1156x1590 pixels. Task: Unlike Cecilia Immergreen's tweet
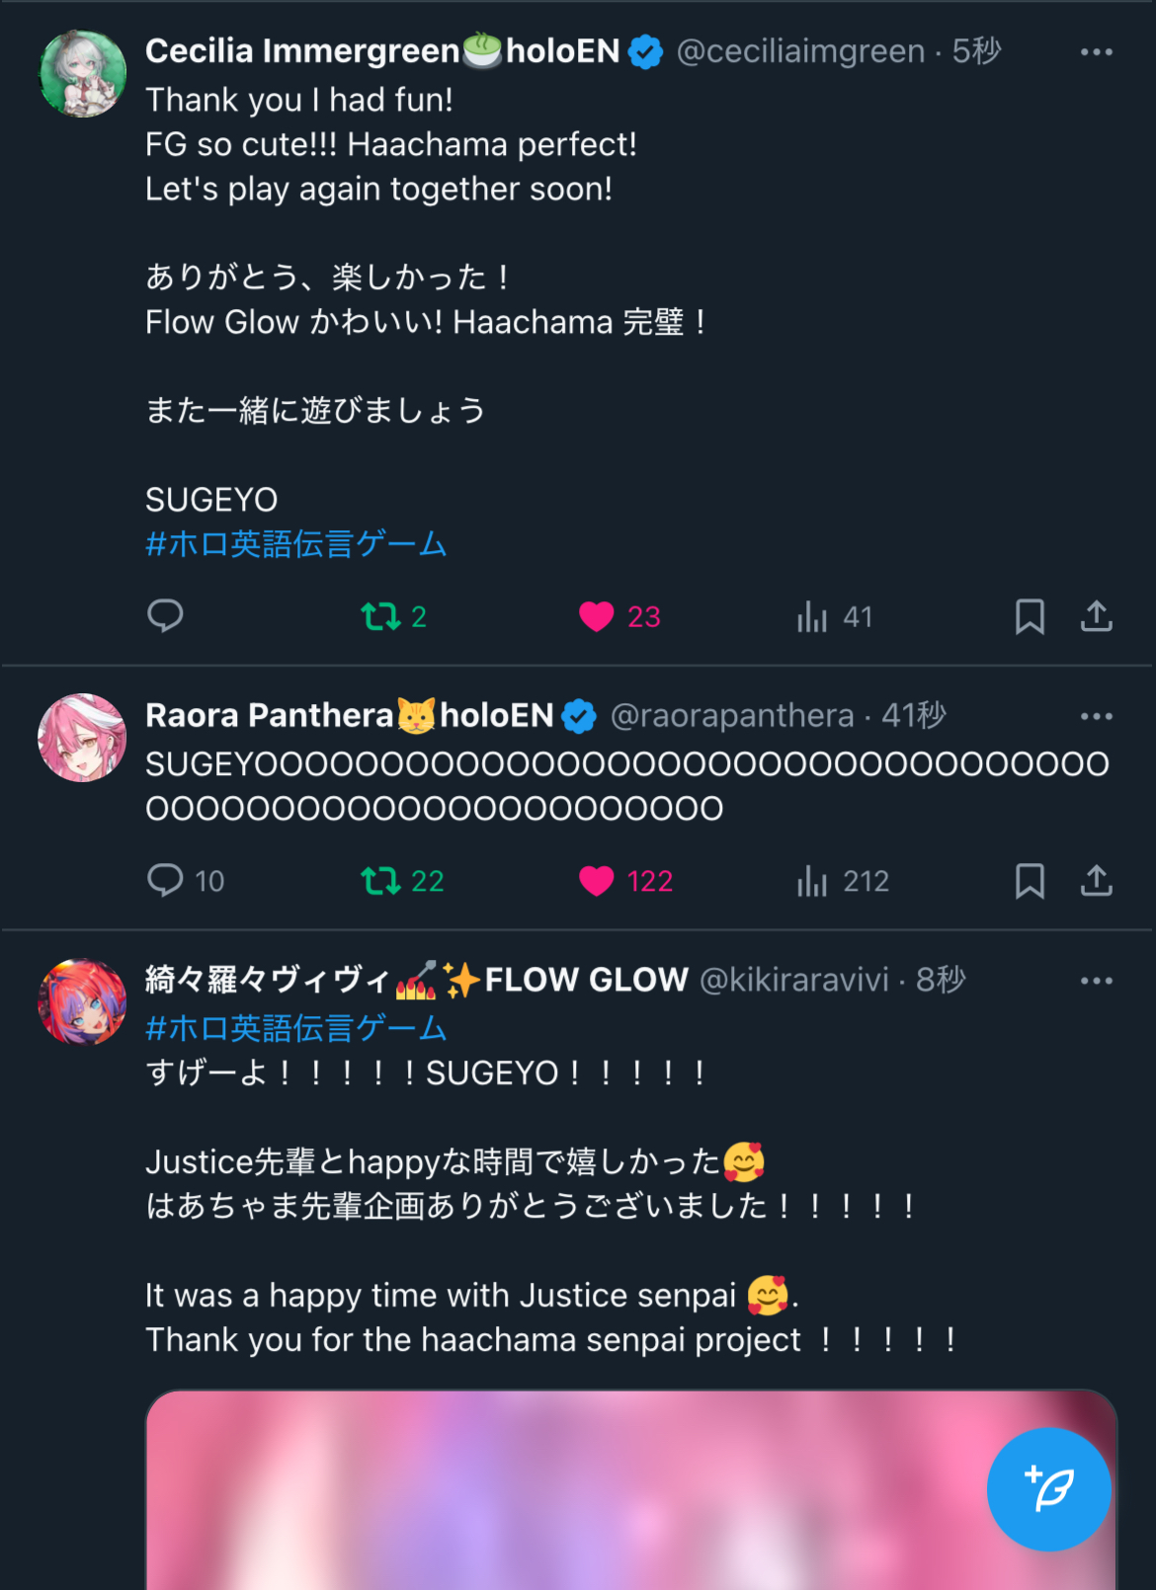click(x=619, y=616)
